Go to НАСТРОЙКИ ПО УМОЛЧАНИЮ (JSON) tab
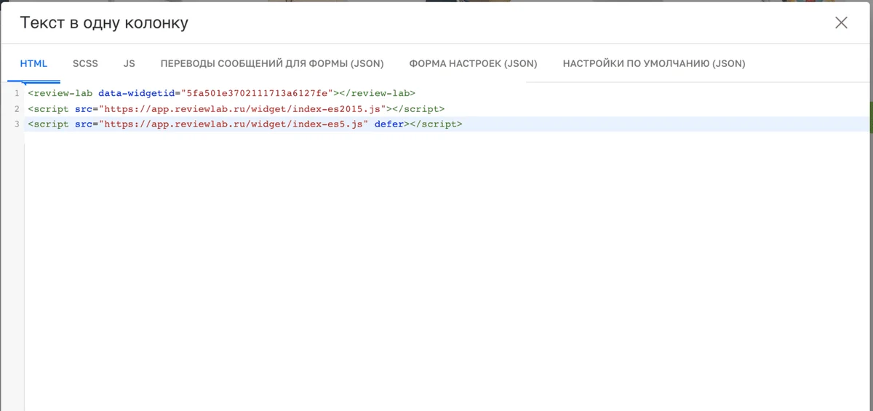Viewport: 873px width, 411px height. tap(654, 63)
